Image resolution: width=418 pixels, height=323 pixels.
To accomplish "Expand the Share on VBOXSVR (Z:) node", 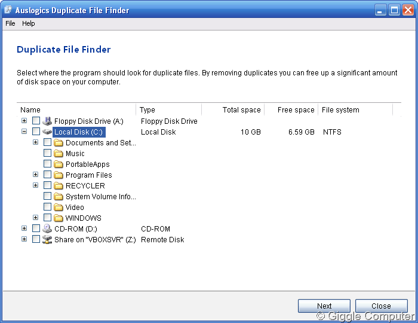I will tap(24, 239).
